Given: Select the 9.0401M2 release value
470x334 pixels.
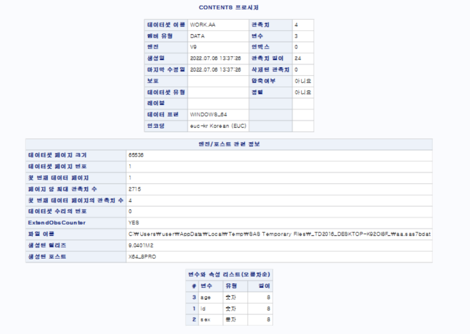Looking at the screenshot, I should tap(141, 245).
